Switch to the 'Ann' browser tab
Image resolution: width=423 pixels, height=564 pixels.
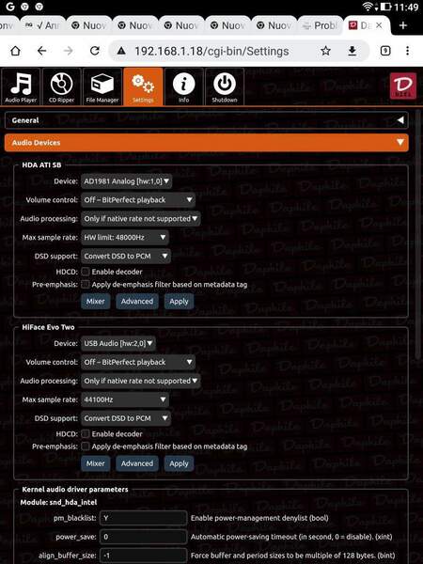tap(43, 25)
